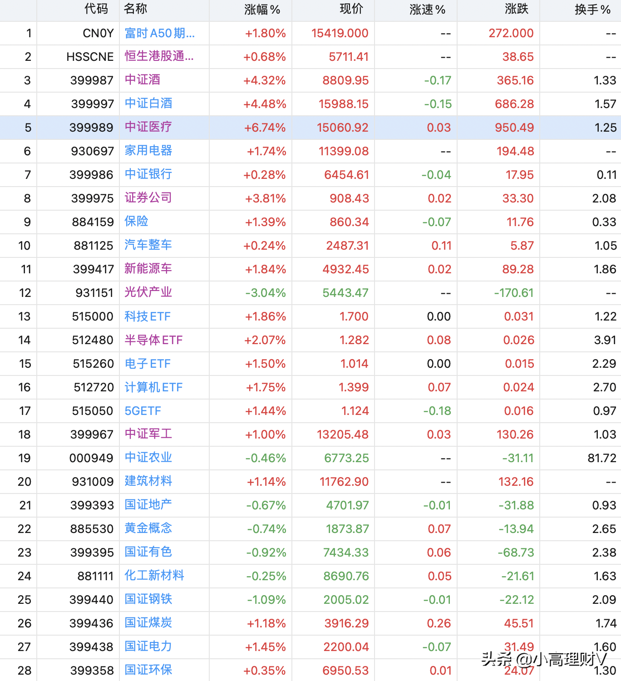
Task: Open 恒生港股通 index entry
Action: click(x=159, y=57)
